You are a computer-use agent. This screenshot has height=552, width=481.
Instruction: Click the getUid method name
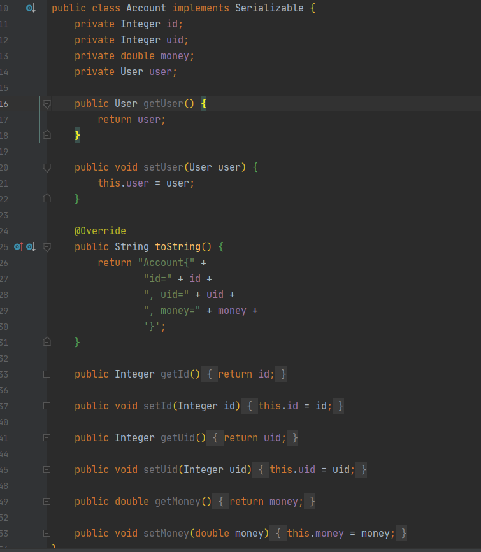[x=178, y=438]
